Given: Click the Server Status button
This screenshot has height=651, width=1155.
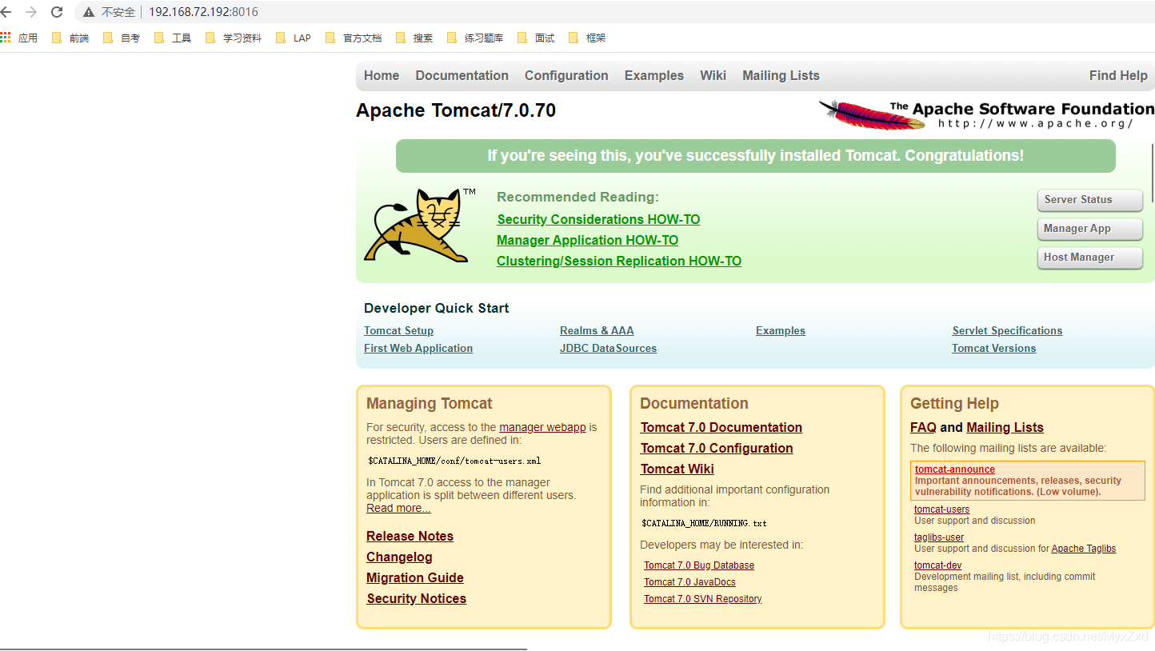Looking at the screenshot, I should tap(1089, 200).
